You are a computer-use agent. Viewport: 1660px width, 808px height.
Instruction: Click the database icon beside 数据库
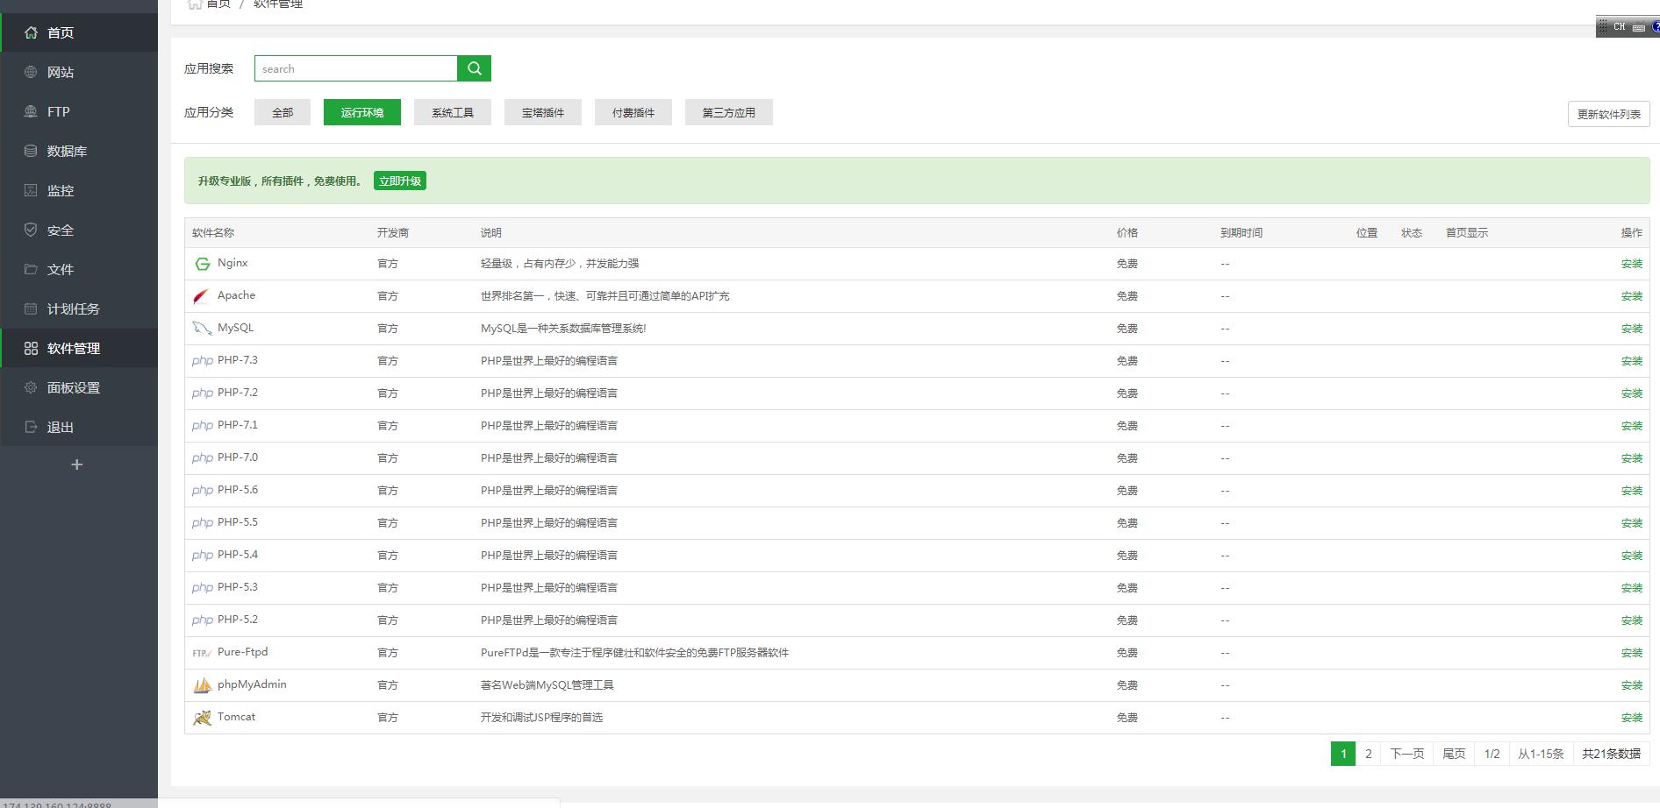(31, 151)
